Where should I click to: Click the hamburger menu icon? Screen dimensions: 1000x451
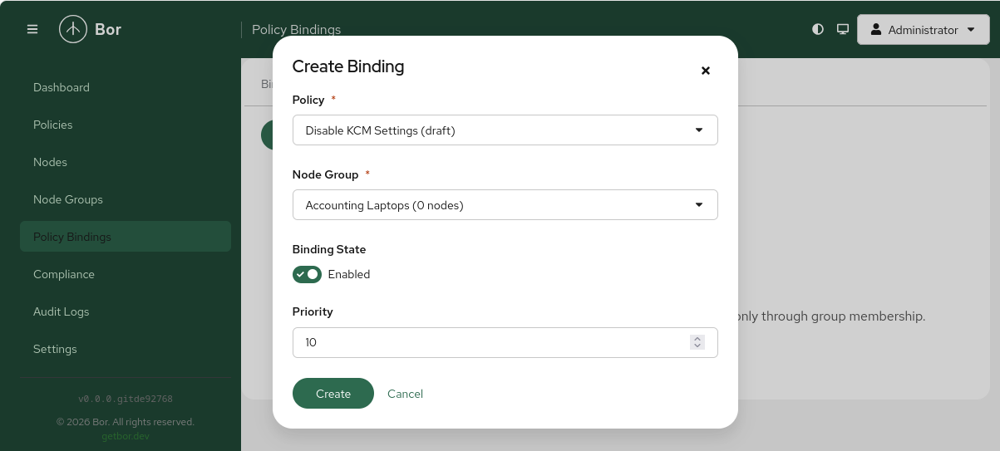(x=32, y=29)
